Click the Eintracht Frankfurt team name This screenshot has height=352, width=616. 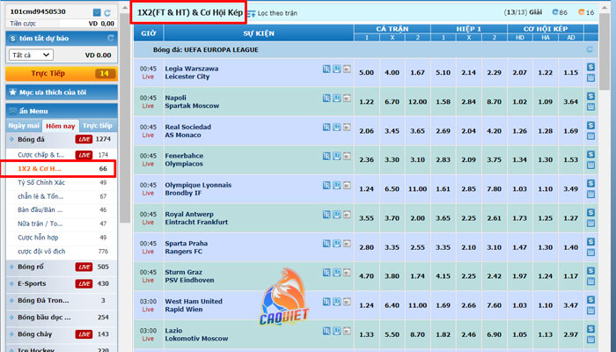(196, 222)
